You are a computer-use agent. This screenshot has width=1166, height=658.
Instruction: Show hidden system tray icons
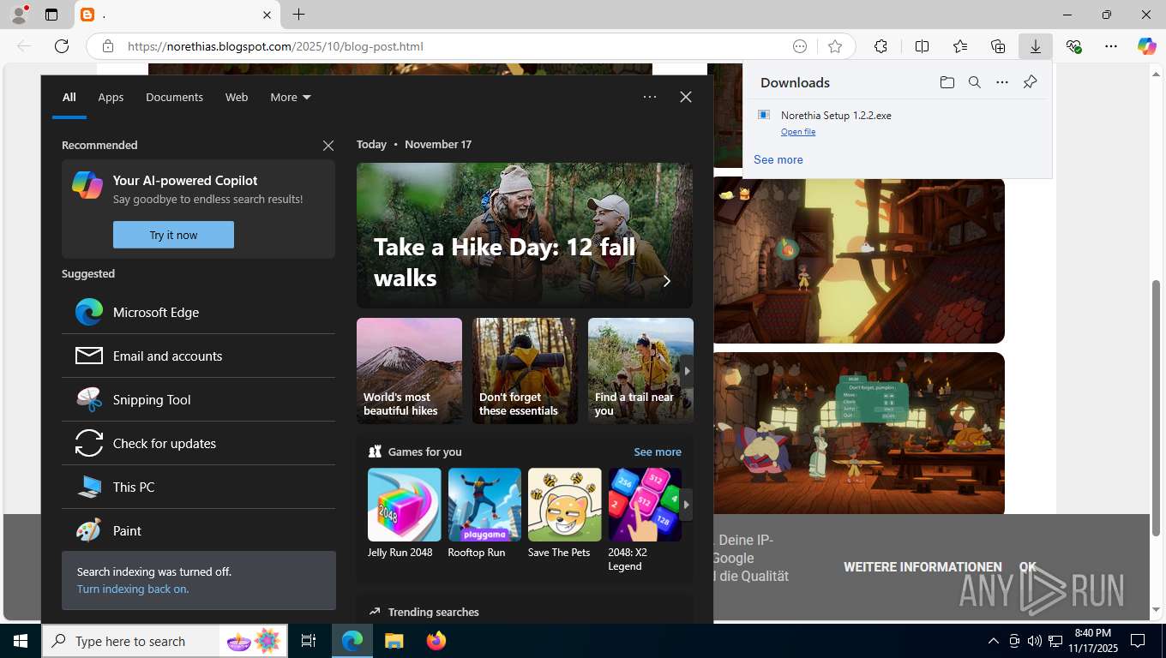click(993, 641)
